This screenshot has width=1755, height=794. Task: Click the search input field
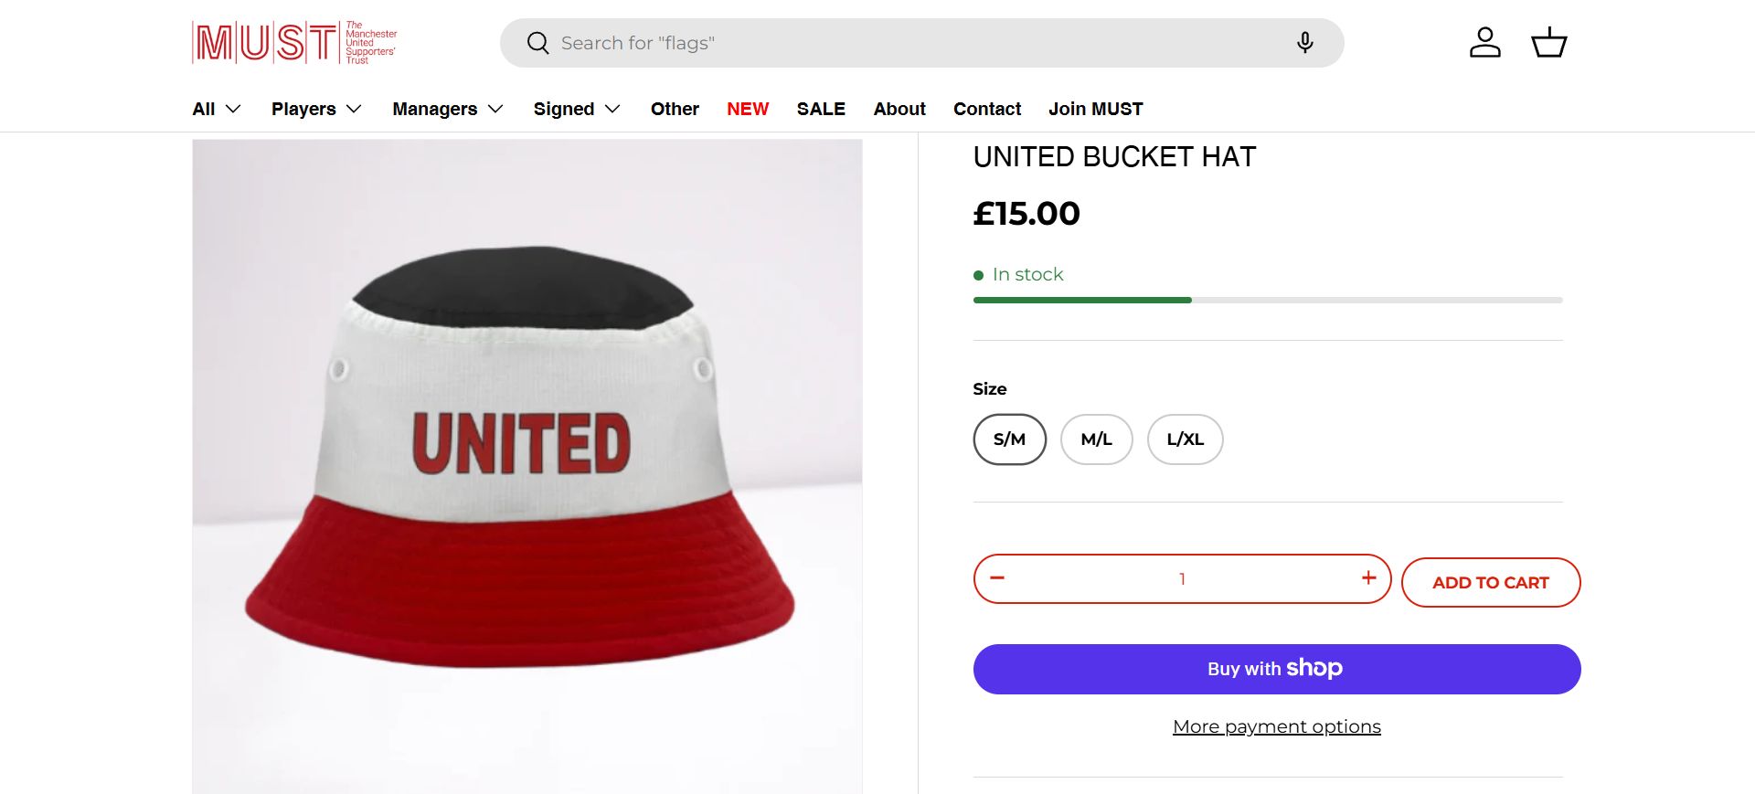(914, 43)
